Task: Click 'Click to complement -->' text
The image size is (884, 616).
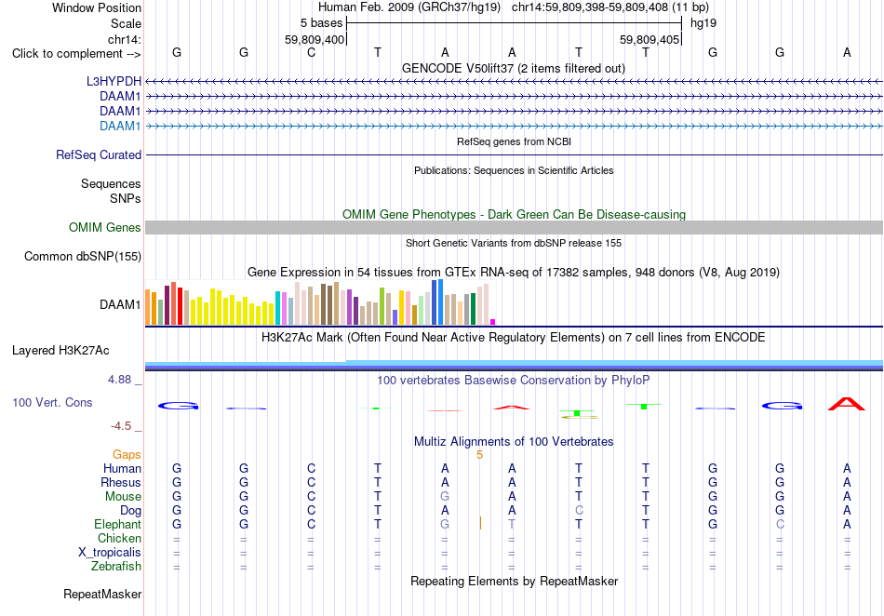Action: click(76, 54)
